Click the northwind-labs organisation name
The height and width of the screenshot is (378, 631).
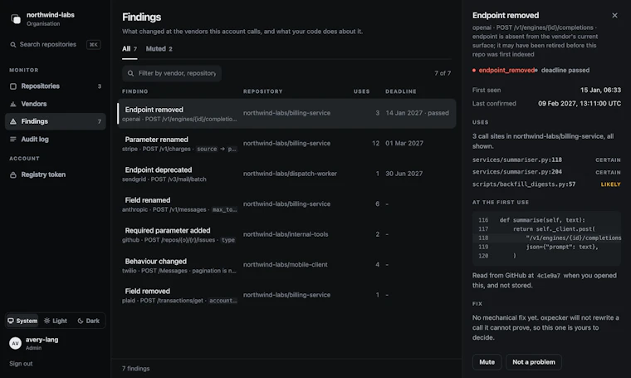(51, 15)
